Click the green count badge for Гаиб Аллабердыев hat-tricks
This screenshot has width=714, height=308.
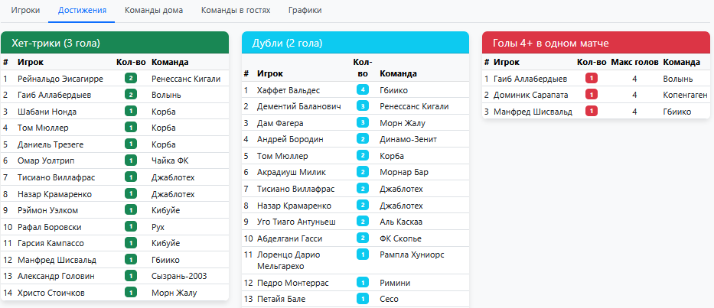tap(131, 95)
